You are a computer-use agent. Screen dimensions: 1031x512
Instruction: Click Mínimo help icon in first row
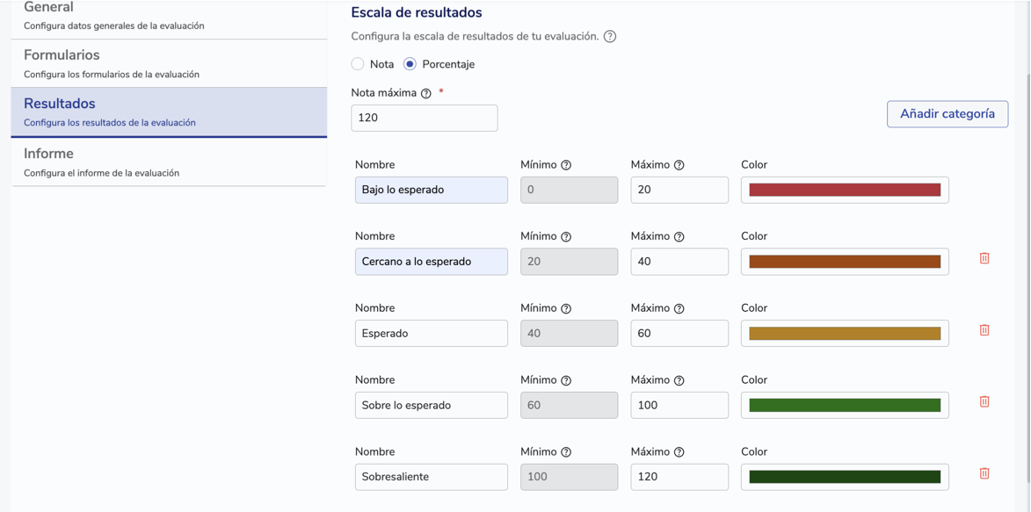coord(566,165)
